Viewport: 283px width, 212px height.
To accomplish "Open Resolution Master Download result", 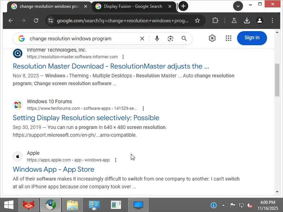I will click(111, 66).
